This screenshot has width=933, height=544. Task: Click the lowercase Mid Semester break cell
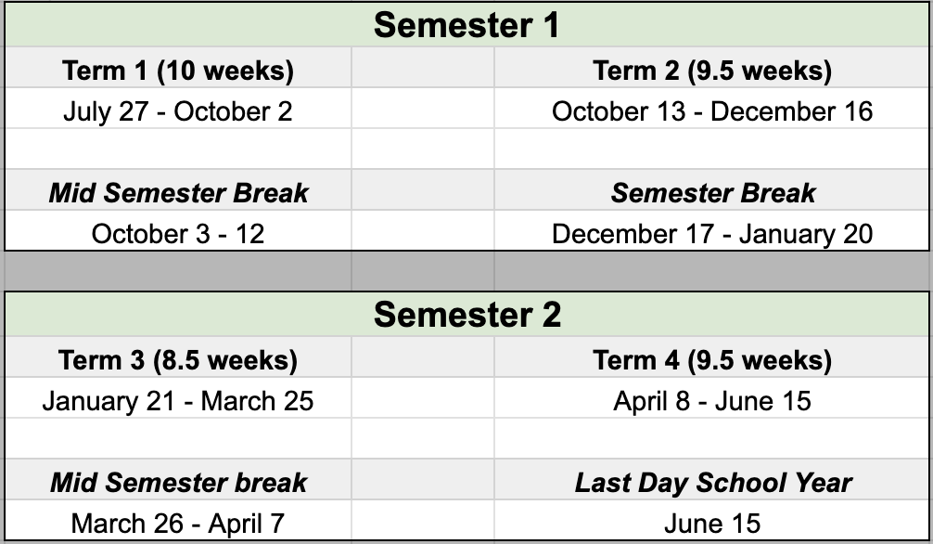(x=178, y=480)
